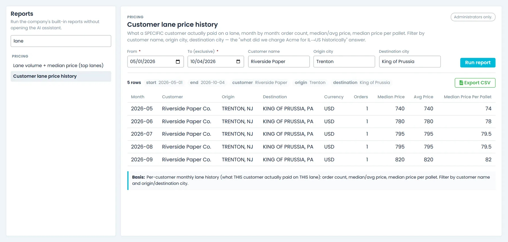Click per-pallet value 74
Screen dimensions: 508x242
[489, 109]
